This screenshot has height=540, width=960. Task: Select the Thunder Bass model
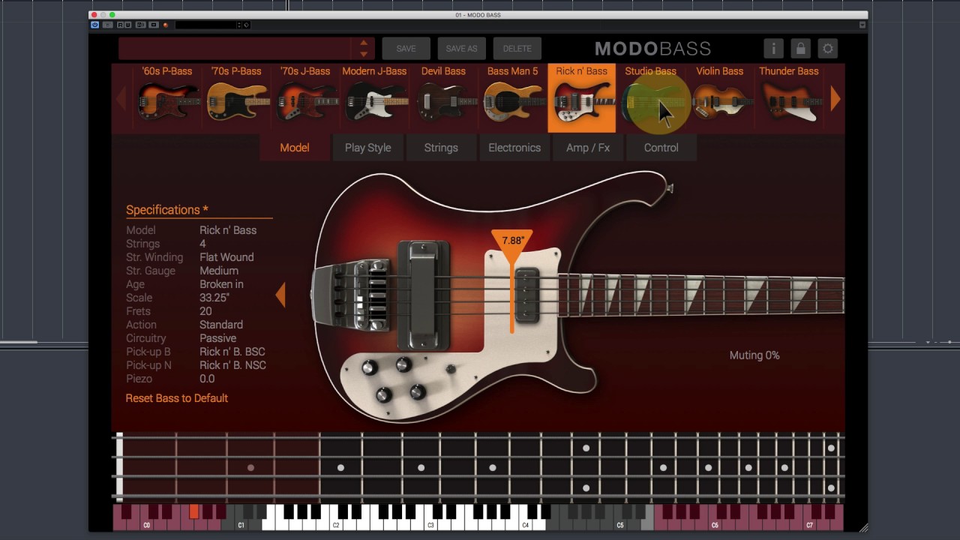coord(788,98)
